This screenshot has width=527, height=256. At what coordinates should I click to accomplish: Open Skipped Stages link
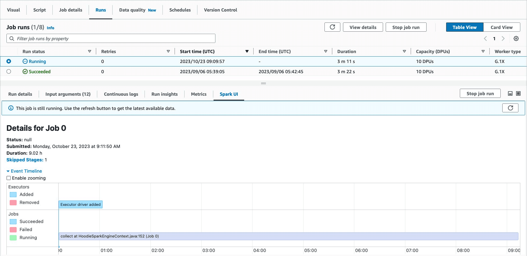(x=25, y=160)
